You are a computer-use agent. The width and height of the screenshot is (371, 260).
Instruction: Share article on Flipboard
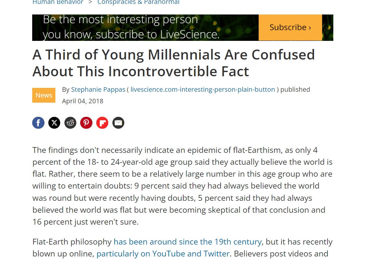[102, 123]
